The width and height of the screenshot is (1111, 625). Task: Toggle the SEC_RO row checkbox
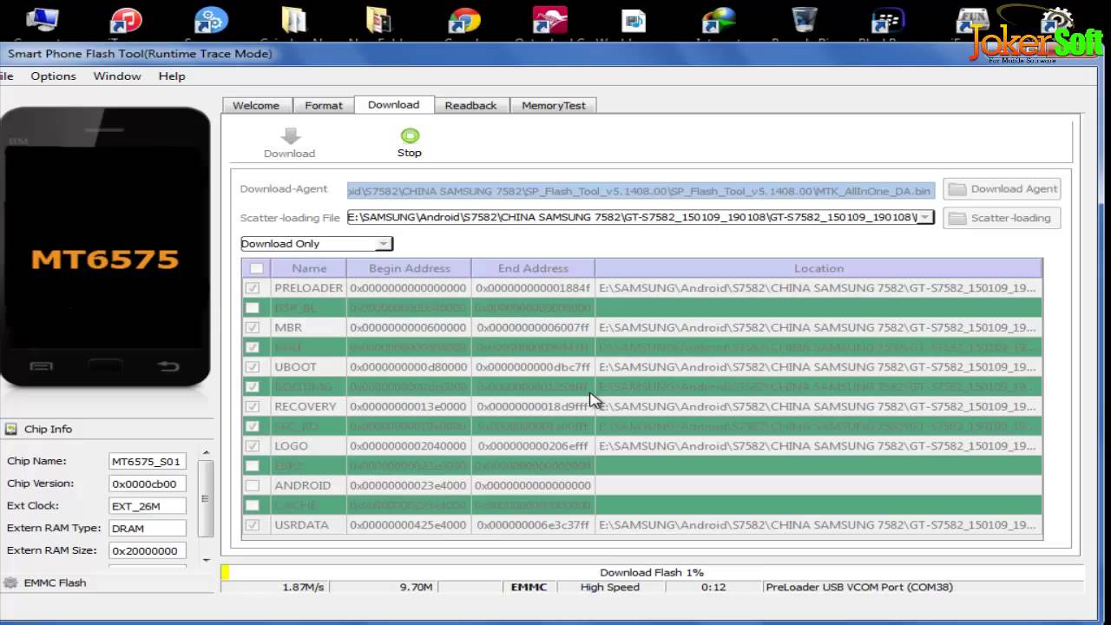point(253,426)
